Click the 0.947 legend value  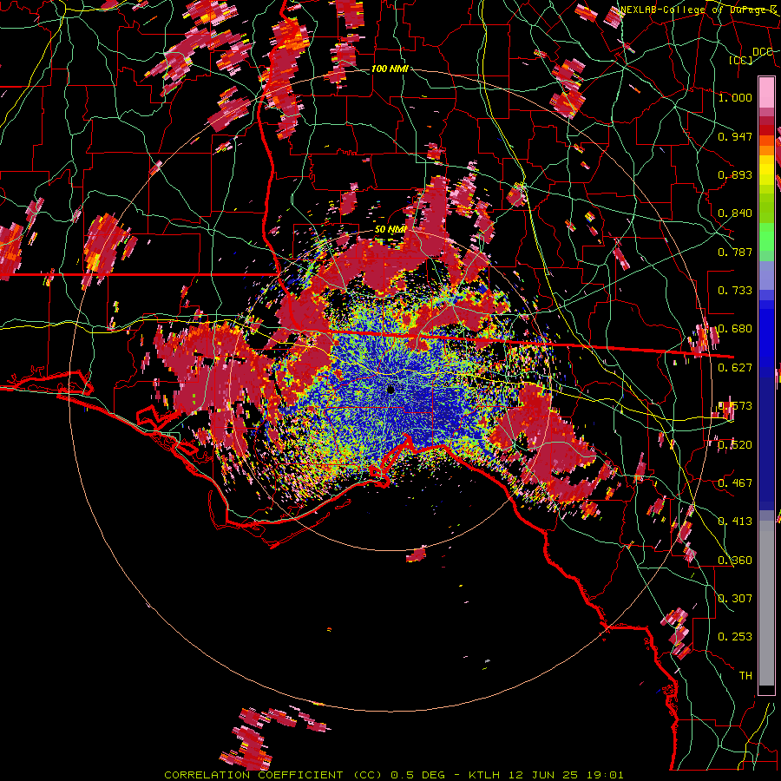pos(735,136)
